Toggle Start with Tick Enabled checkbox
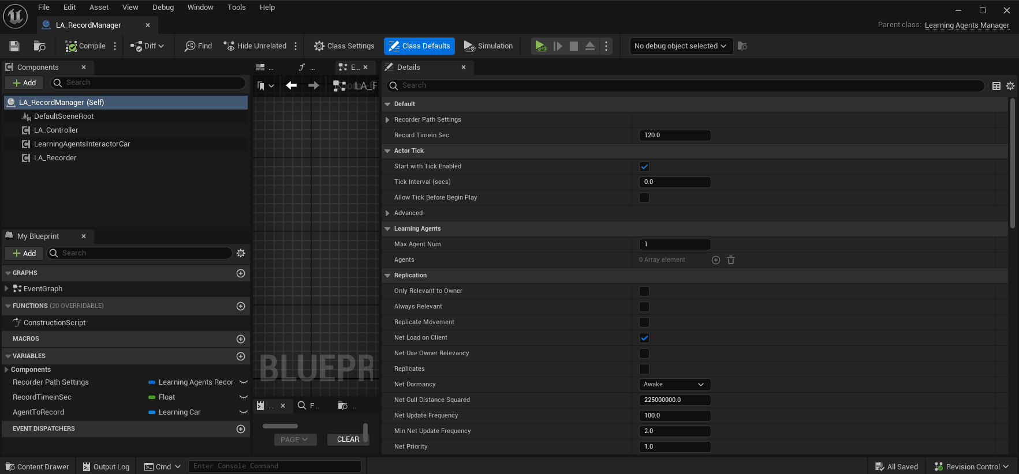This screenshot has height=474, width=1019. [x=644, y=167]
